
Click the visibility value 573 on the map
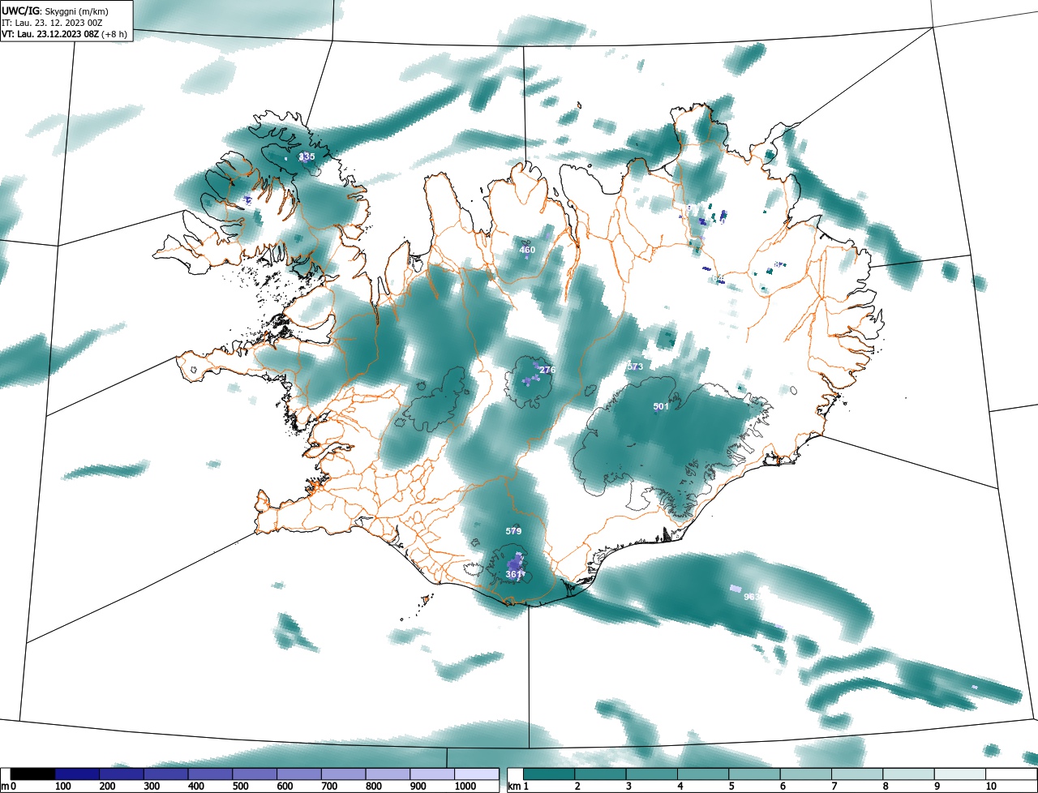(x=635, y=366)
